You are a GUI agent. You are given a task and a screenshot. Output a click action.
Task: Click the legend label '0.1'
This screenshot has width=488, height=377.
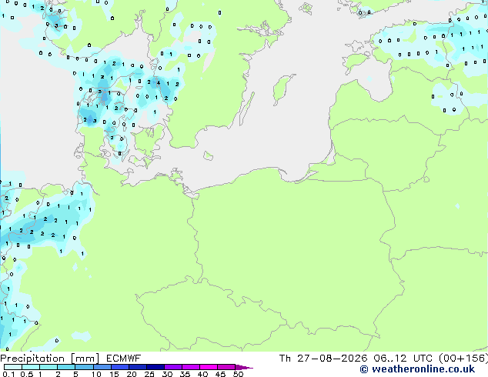click(8, 374)
